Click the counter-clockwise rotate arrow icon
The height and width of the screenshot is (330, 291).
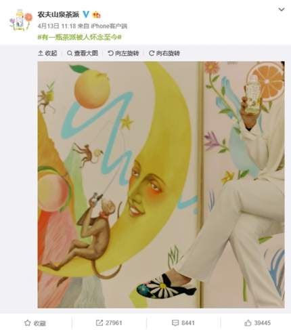coord(110,54)
